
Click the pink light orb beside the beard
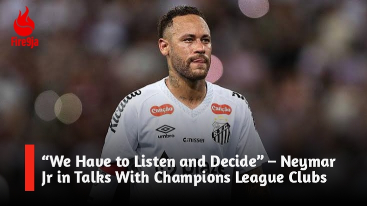215,69
